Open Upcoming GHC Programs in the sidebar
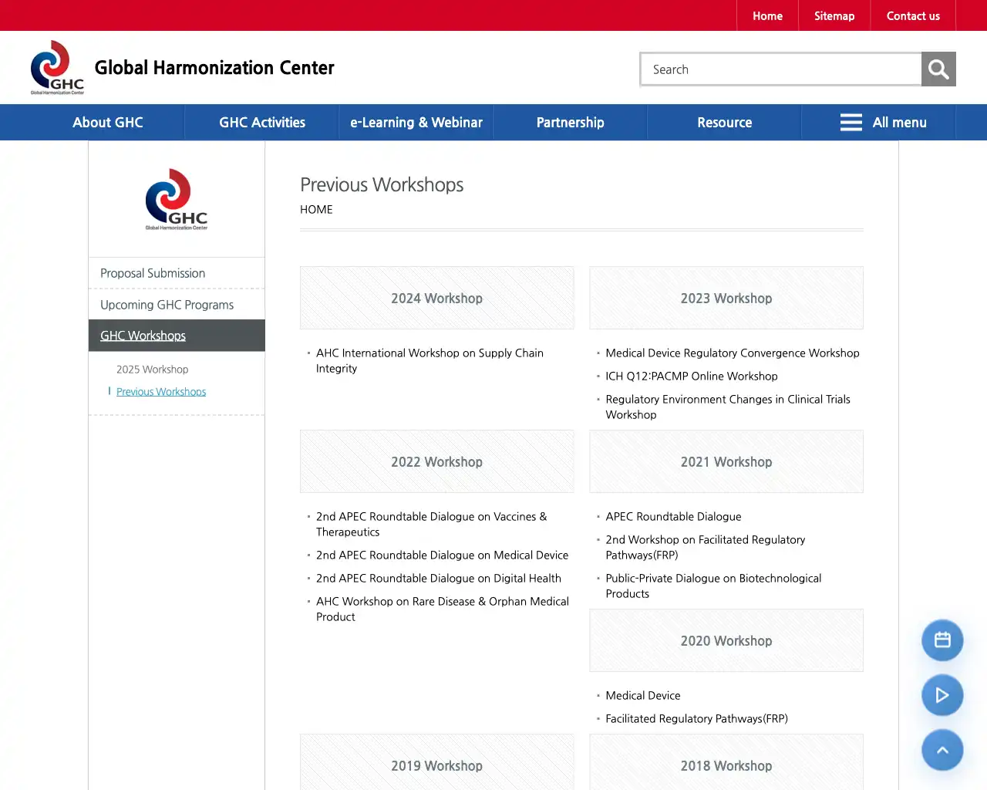The height and width of the screenshot is (790, 987). tap(167, 305)
